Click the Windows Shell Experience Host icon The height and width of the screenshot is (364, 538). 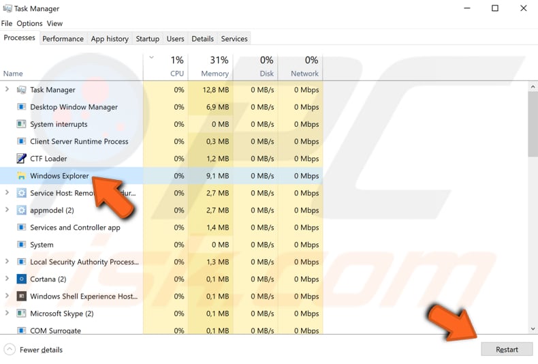click(x=21, y=296)
